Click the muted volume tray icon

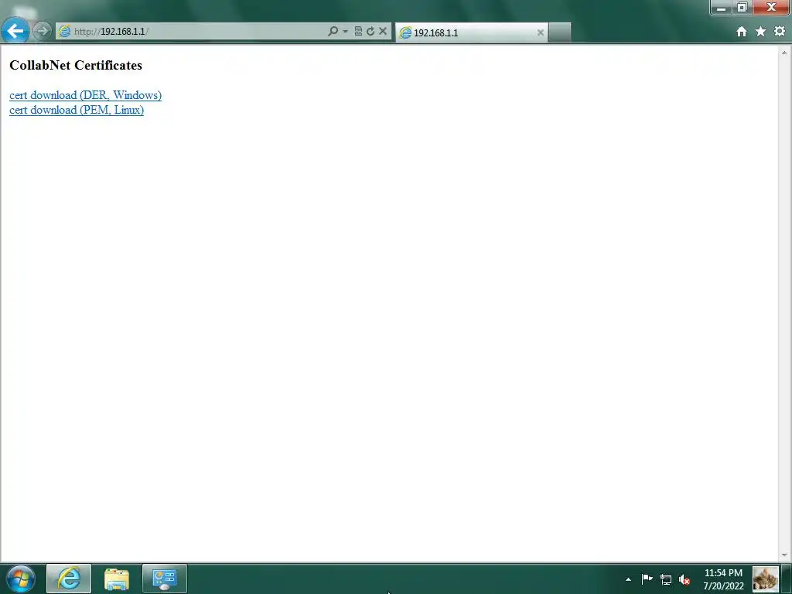pos(685,579)
